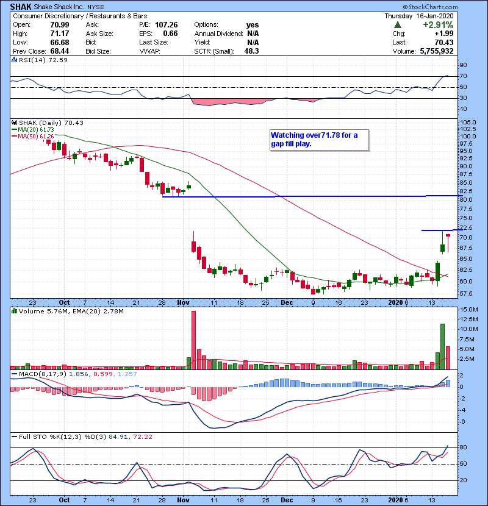This screenshot has width=488, height=506.
Task: Click the large green January volume bar
Action: (x=442, y=347)
